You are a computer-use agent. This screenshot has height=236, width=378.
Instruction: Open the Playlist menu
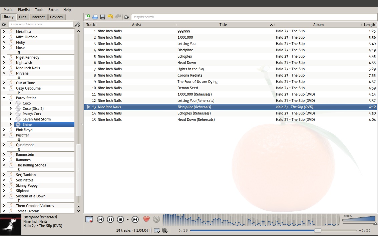[x=24, y=10]
